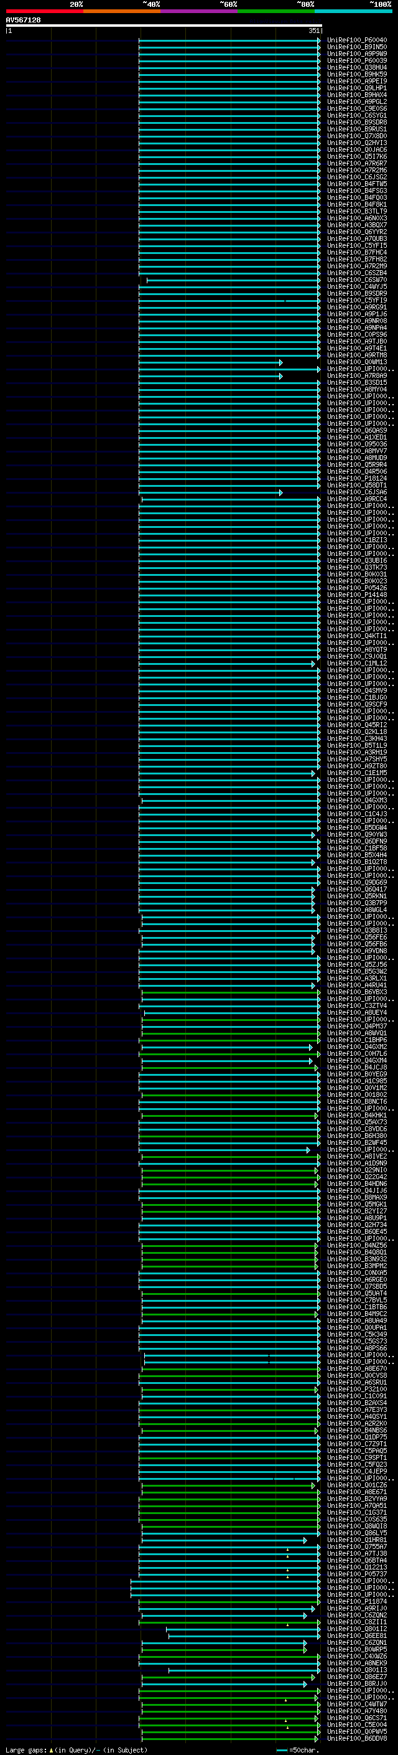This screenshot has height=1755, width=398.
Task: Click hit label UniRef100_A7Y480
Action: coord(356,1711)
